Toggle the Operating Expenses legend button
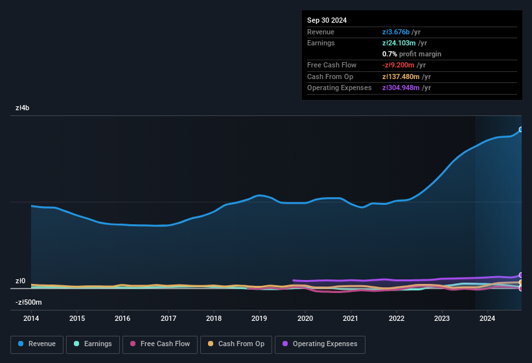 (x=320, y=344)
